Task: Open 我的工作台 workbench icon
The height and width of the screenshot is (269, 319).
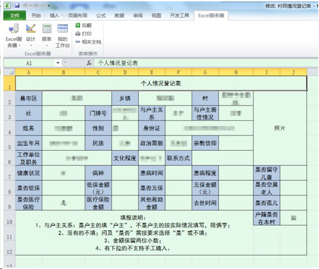Action: tap(63, 29)
